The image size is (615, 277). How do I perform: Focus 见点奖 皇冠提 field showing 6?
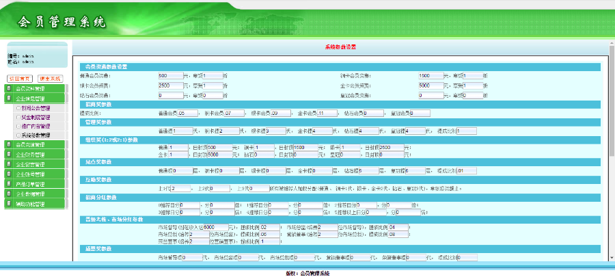click(415, 171)
